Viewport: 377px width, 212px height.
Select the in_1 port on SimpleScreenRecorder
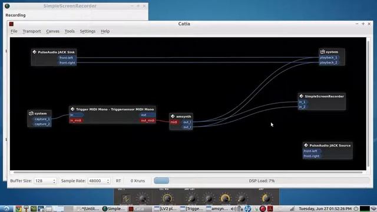pos(302,102)
